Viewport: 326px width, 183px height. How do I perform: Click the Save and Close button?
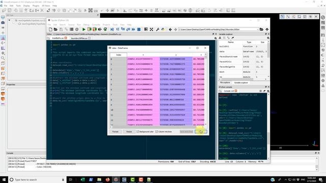(186, 132)
